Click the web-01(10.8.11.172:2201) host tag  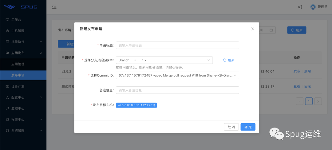point(136,105)
